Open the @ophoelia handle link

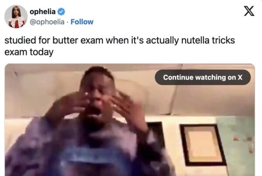coord(47,22)
